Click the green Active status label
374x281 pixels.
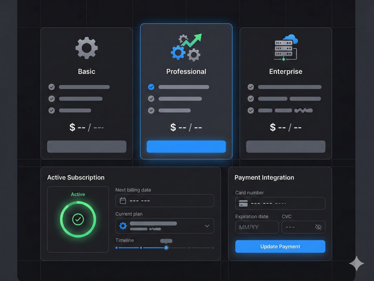click(x=78, y=194)
